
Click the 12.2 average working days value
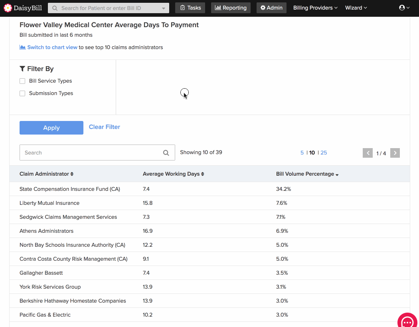[148, 245]
